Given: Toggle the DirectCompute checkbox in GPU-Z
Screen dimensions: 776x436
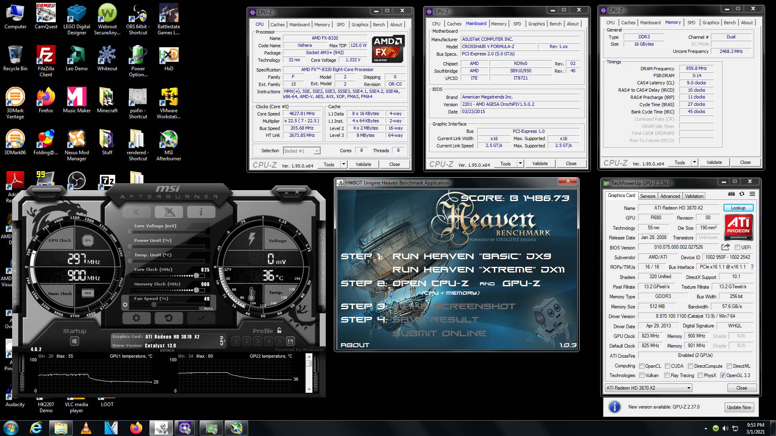Looking at the screenshot, I should [x=691, y=366].
